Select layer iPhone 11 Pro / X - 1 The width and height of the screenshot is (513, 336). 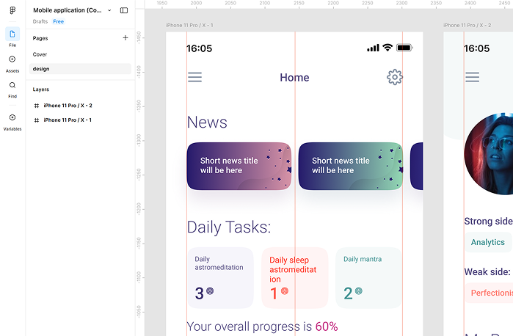coord(68,120)
